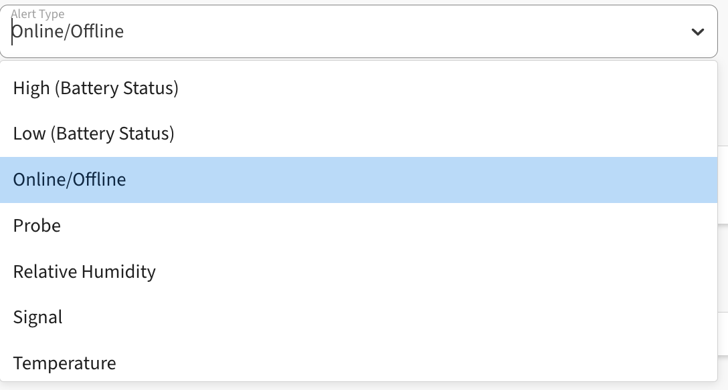The image size is (728, 390).
Task: Click the Signal entry in the dropdown
Action: (x=37, y=317)
